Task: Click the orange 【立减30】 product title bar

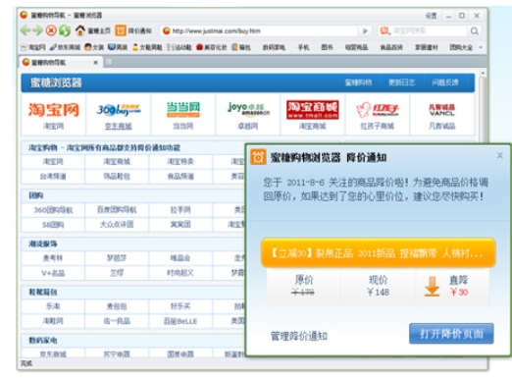Action: [378, 253]
